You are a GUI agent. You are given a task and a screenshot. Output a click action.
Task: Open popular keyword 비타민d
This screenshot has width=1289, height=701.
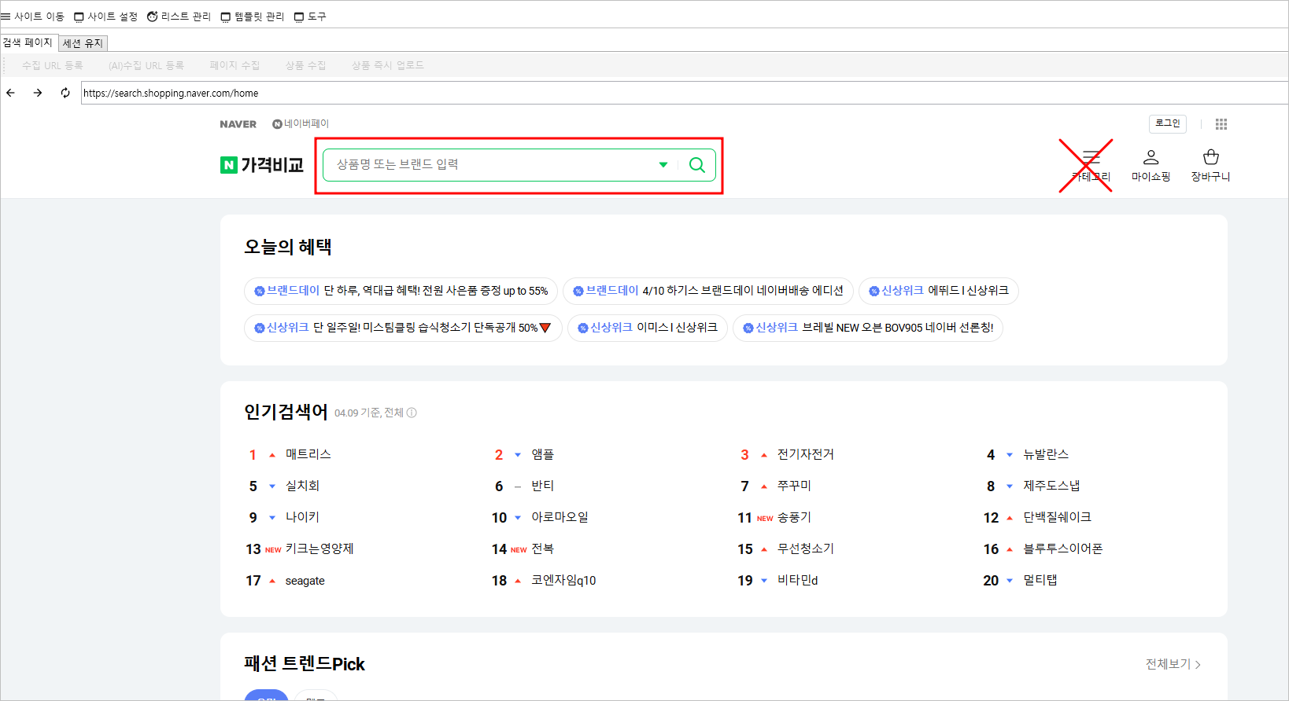click(798, 580)
